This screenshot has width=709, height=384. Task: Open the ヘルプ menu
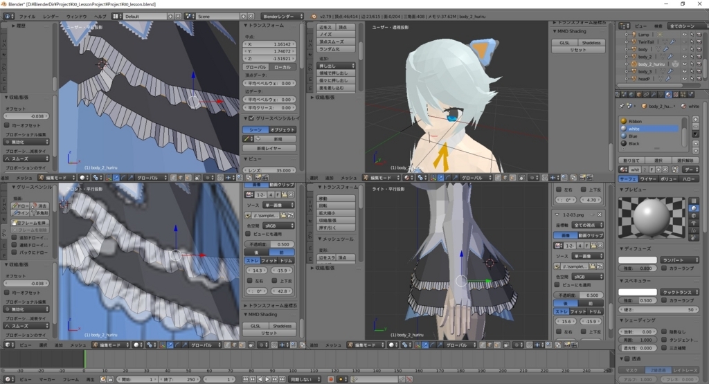[x=100, y=17]
